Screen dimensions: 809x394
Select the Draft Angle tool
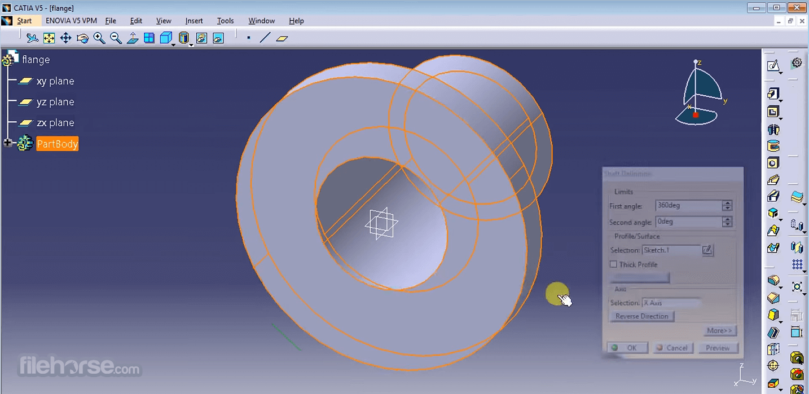click(773, 315)
